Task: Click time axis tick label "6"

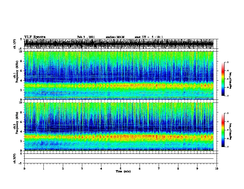Action: tap(140, 169)
